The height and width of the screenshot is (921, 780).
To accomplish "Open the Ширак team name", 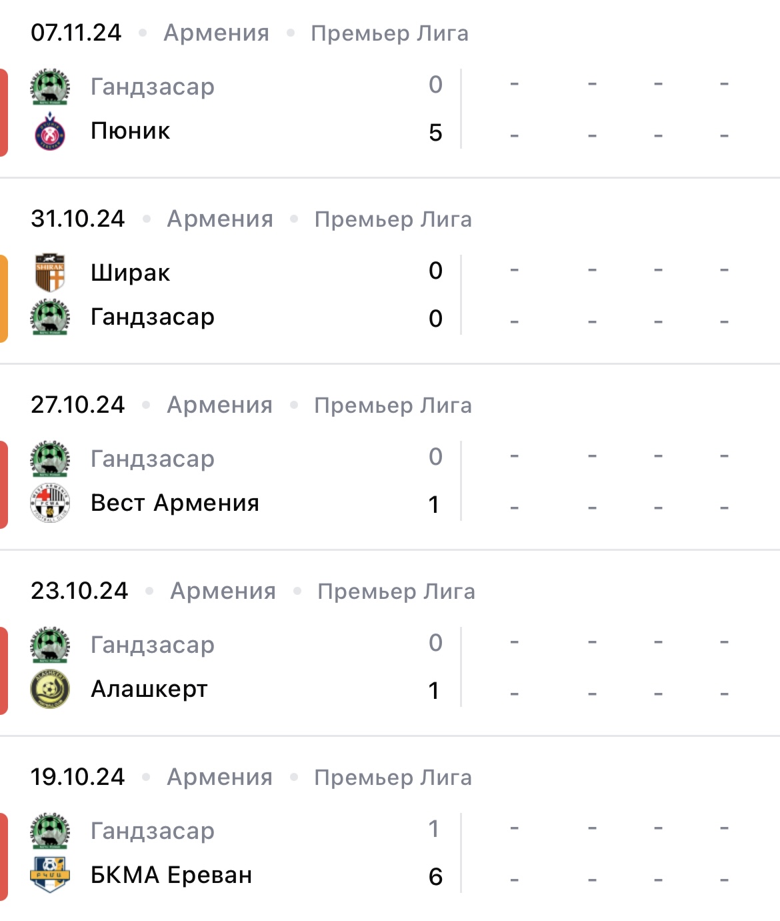I will tap(131, 273).
